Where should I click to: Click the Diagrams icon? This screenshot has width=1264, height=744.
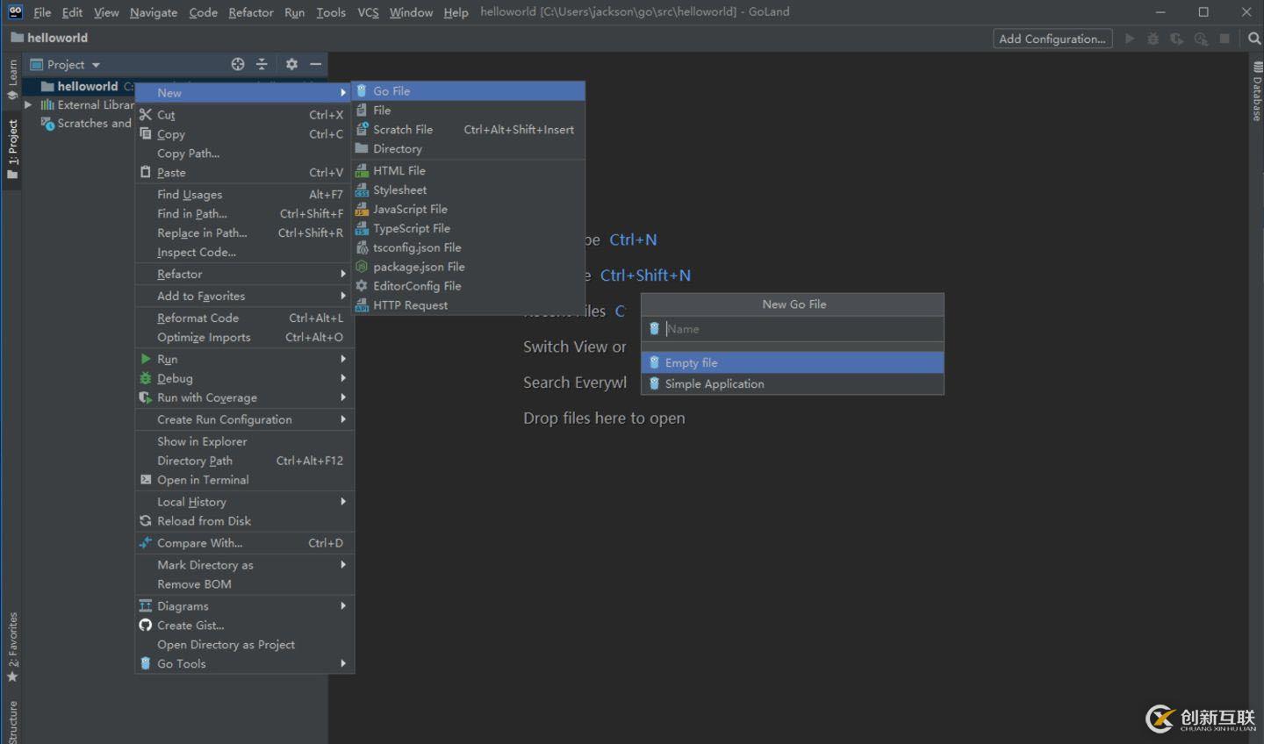click(x=146, y=606)
